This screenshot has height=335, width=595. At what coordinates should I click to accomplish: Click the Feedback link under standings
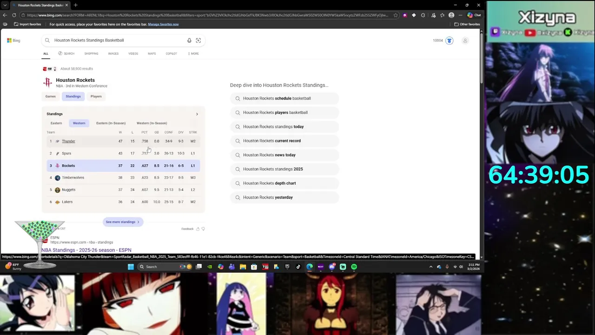(x=187, y=229)
